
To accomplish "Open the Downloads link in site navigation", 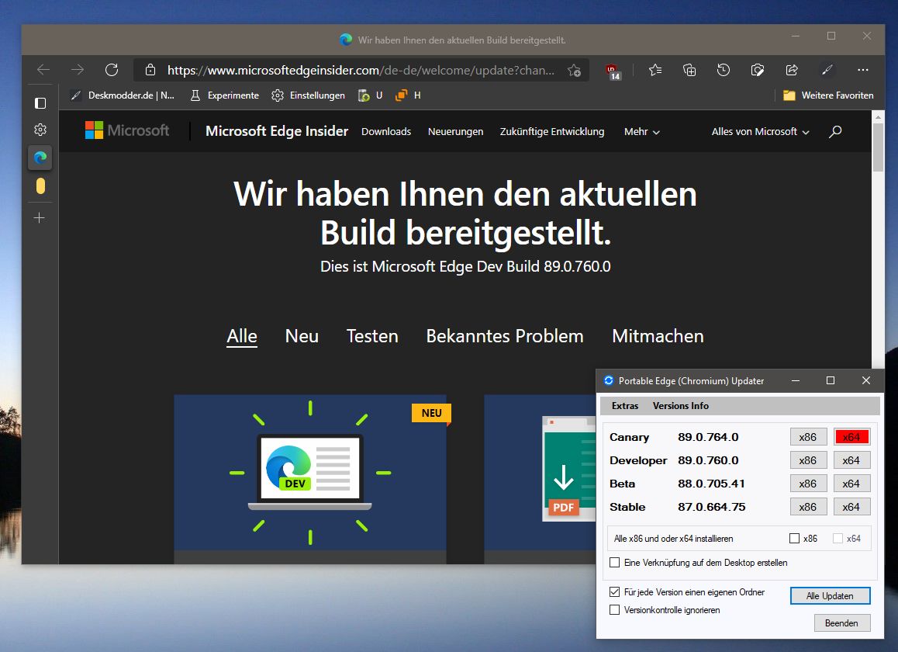I will click(x=386, y=131).
